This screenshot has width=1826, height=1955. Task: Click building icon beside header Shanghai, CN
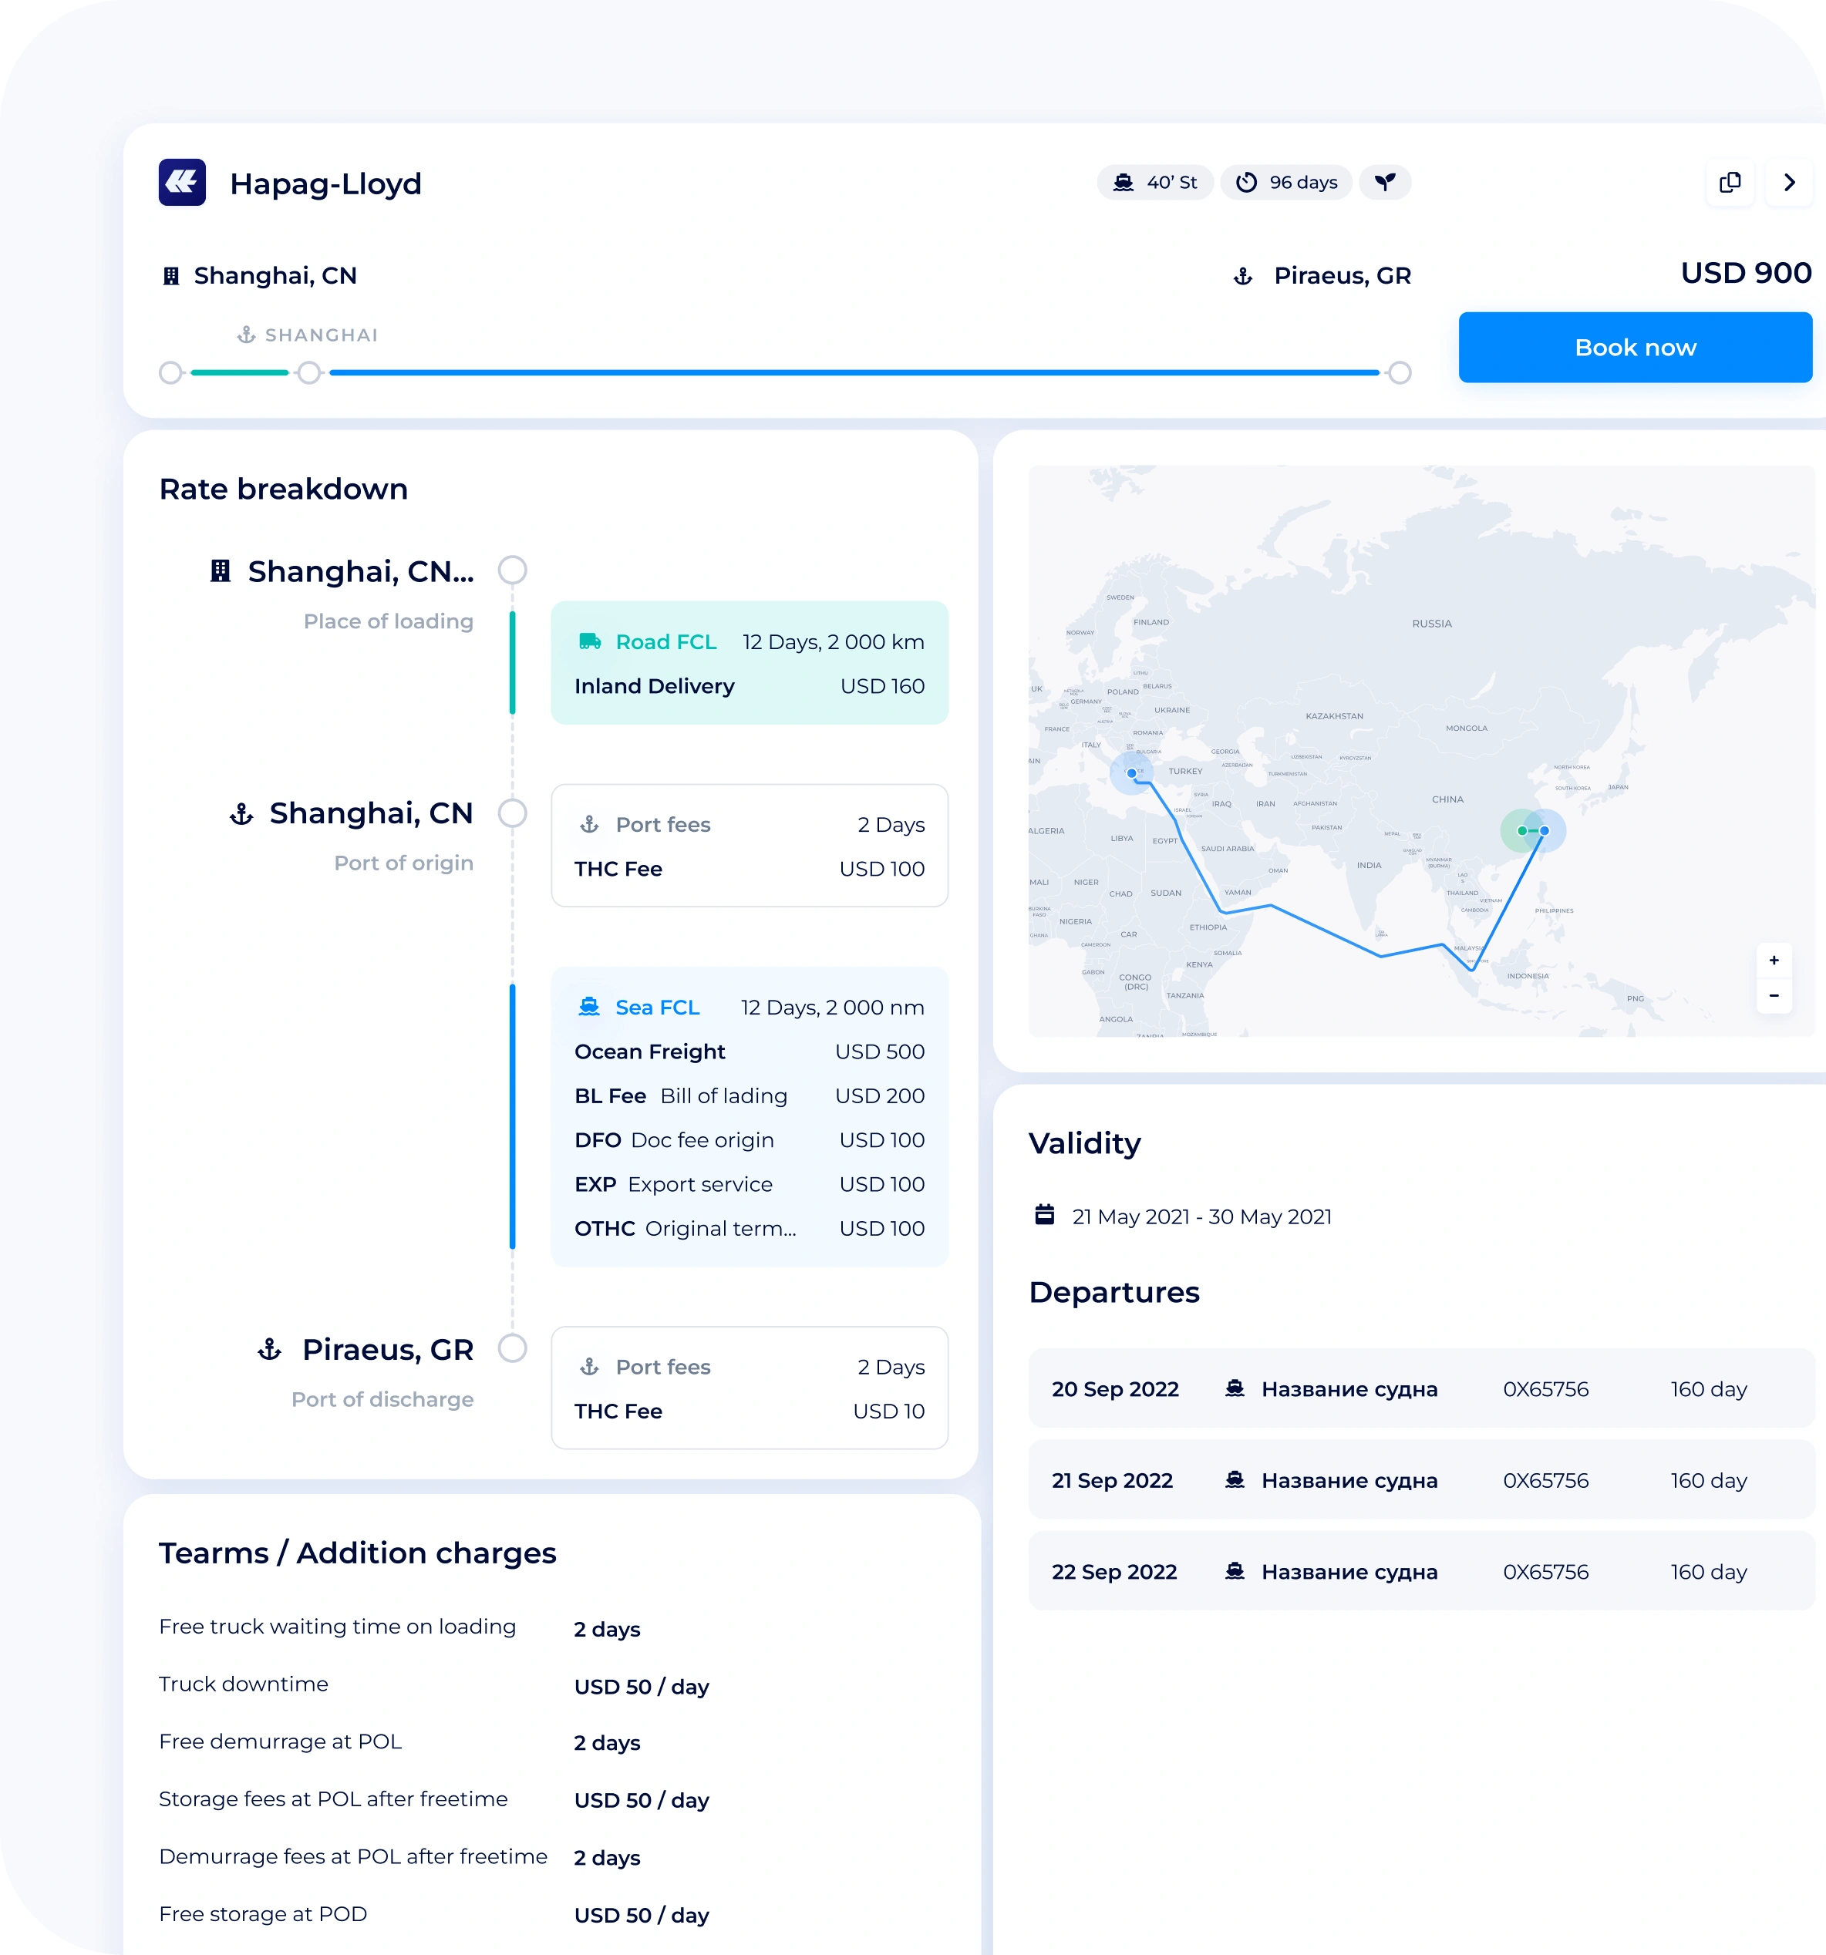click(x=171, y=276)
